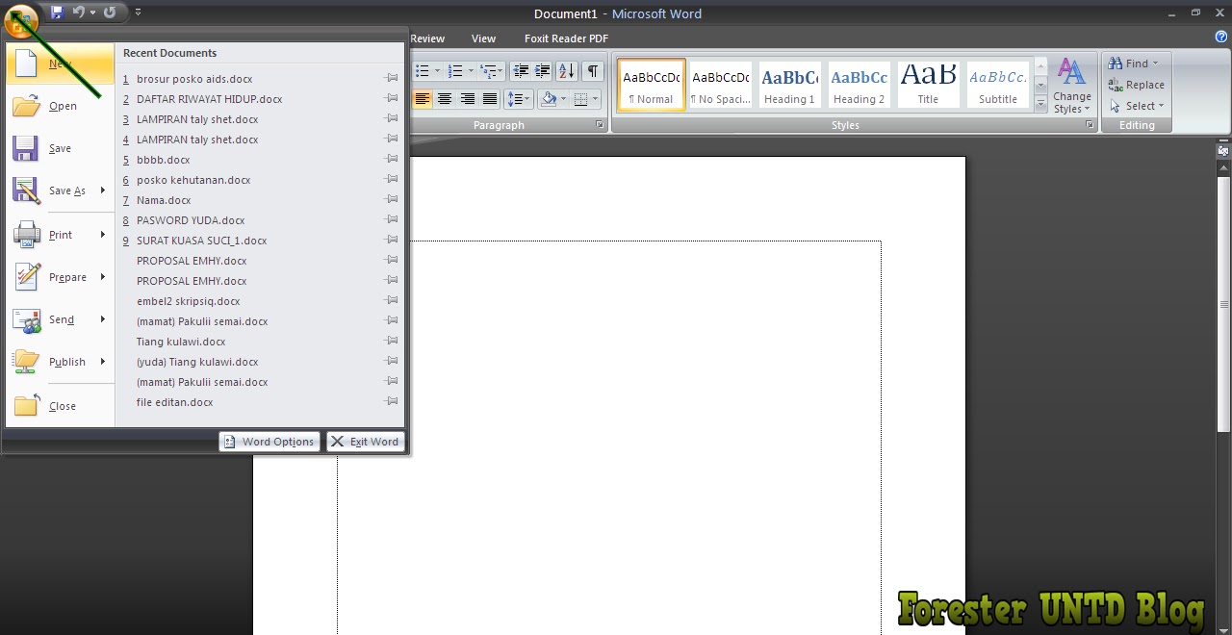1232x635 pixels.
Task: Click the Undo icon in Quick Access Toolbar
Action: click(x=80, y=13)
